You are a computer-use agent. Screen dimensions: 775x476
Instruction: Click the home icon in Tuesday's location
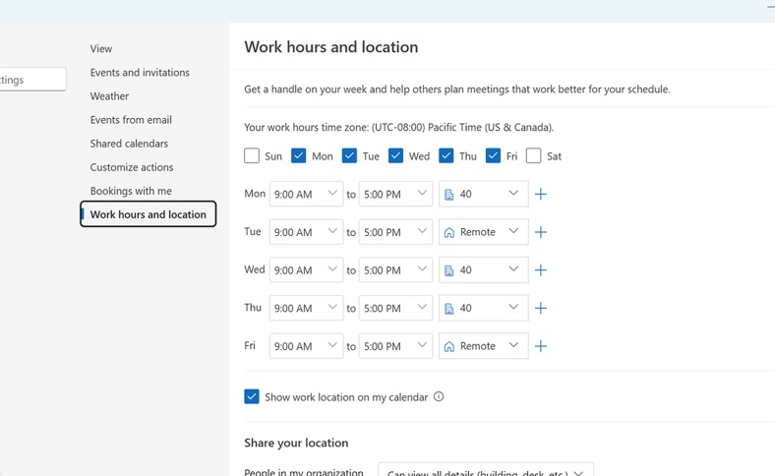tap(449, 233)
